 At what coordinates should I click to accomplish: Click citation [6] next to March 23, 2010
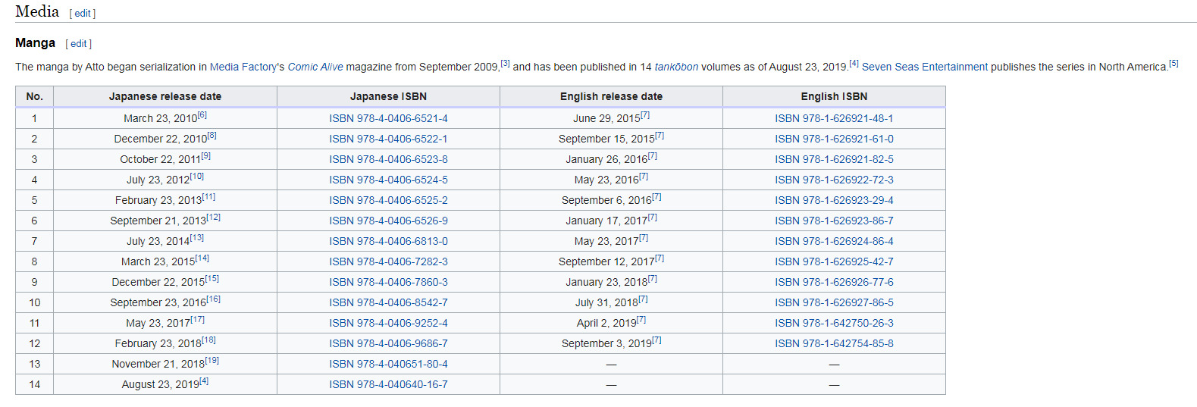coord(202,115)
